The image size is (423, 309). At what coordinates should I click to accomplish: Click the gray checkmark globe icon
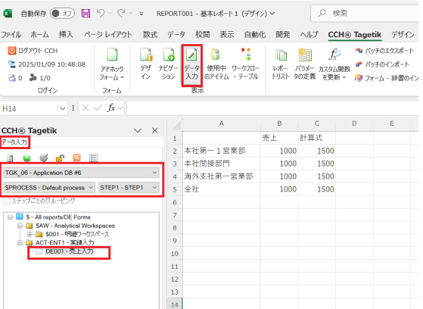click(x=44, y=158)
